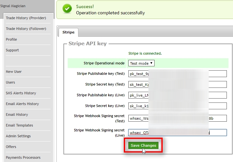
Task: Open Payments Processors page
Action: point(23,157)
